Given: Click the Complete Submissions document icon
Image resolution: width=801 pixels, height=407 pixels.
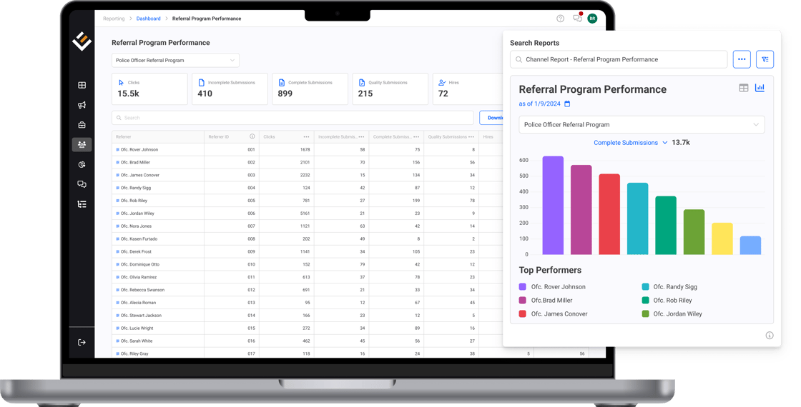Looking at the screenshot, I should point(282,83).
